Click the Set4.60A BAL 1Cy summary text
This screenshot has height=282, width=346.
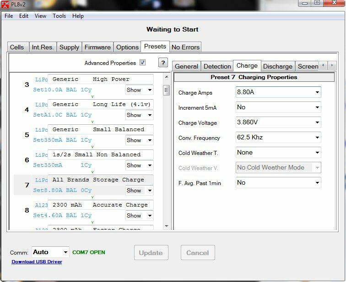(x=62, y=215)
